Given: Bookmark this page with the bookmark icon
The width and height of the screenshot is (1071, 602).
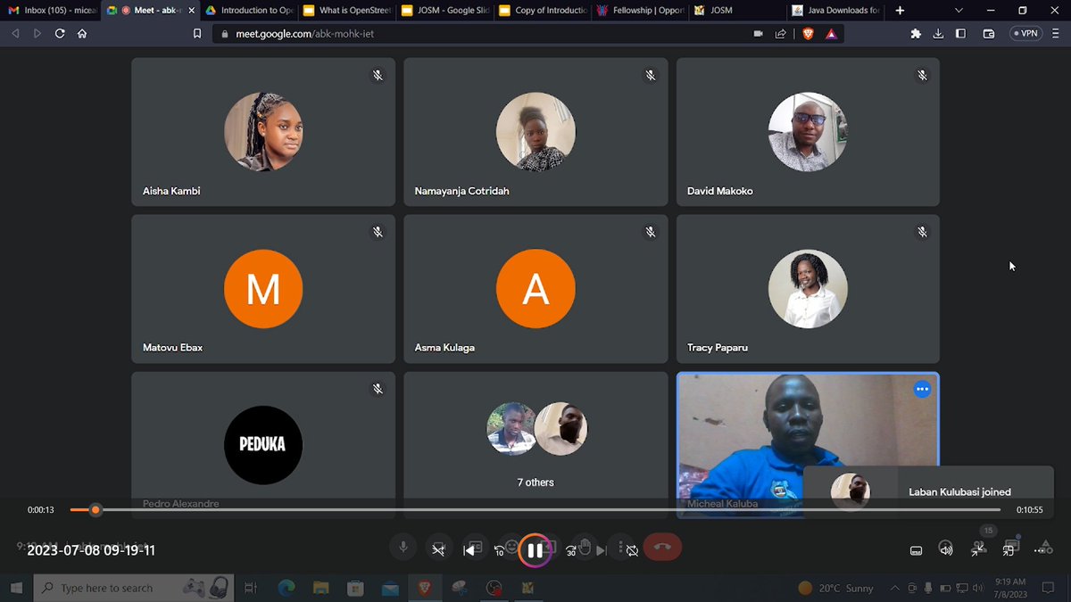Looking at the screenshot, I should click(197, 34).
